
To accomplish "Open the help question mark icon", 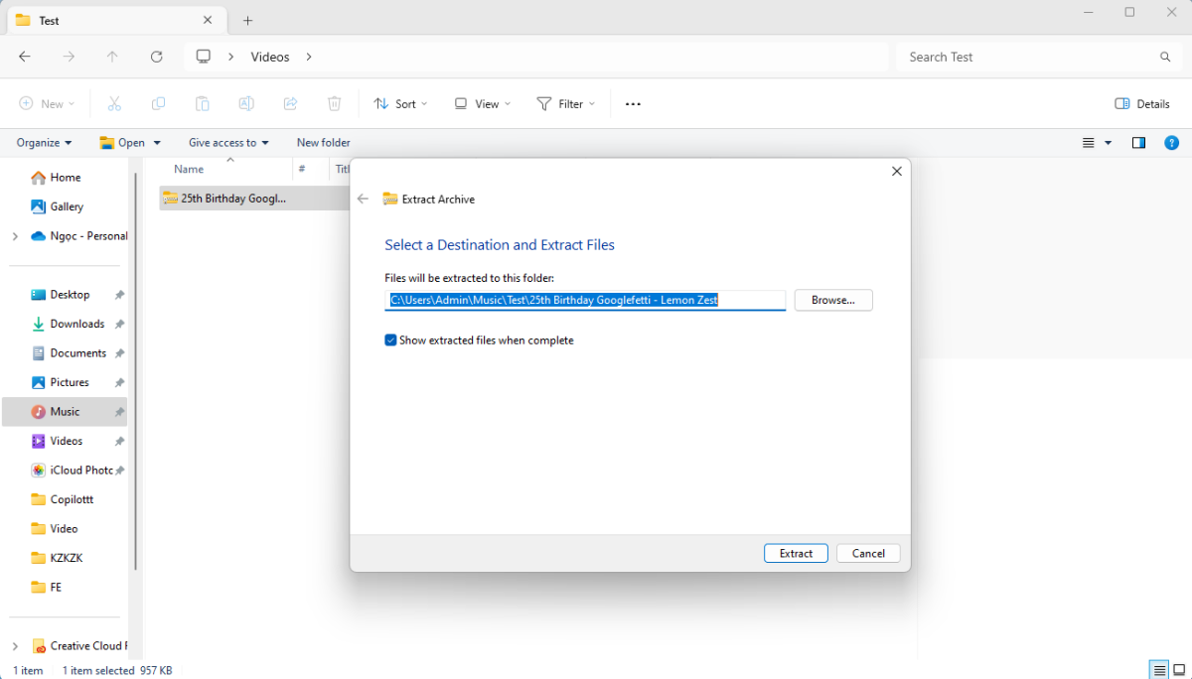I will tap(1171, 143).
